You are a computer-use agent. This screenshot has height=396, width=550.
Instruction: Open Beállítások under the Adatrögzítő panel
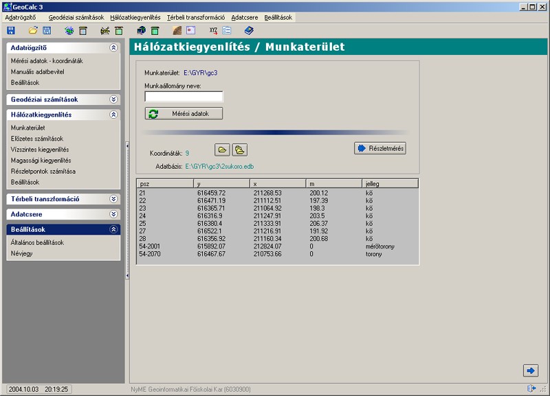pyautogui.click(x=25, y=82)
